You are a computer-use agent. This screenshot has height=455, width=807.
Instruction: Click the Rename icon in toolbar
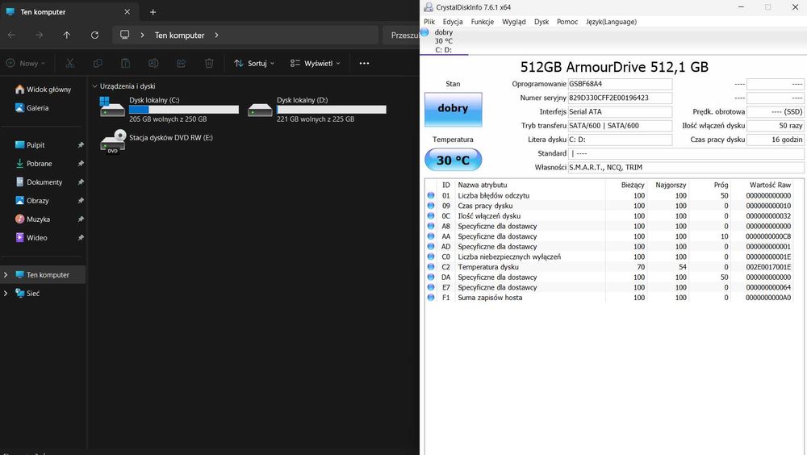[x=153, y=63]
